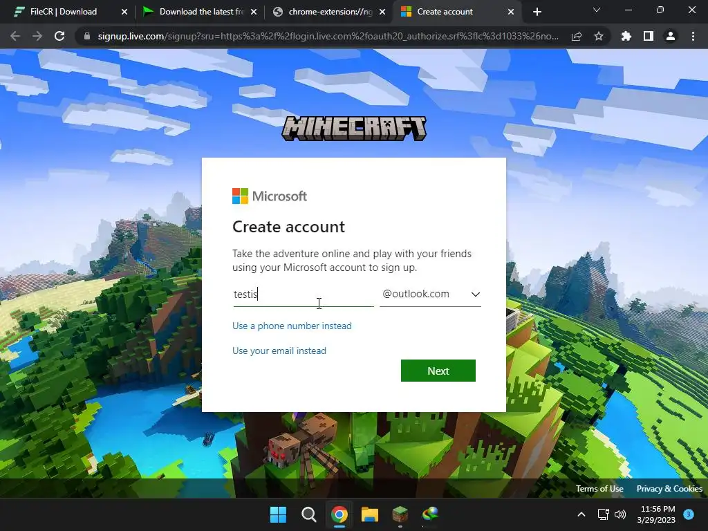The image size is (708, 531).
Task: Open the Terms of Use link
Action: (x=599, y=489)
